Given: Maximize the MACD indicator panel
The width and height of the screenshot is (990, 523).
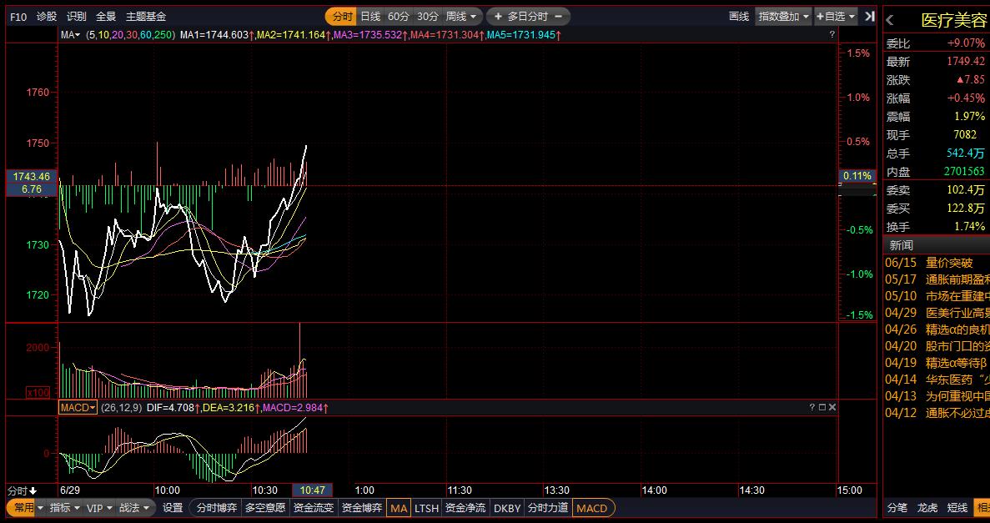Looking at the screenshot, I should pyautogui.click(x=822, y=407).
